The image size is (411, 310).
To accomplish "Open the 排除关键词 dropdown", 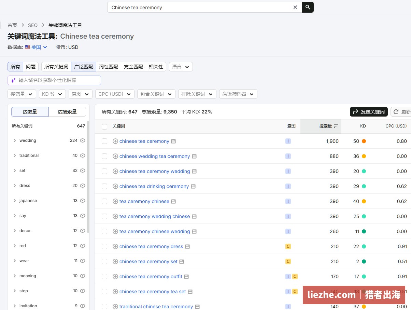I will (x=197, y=94).
